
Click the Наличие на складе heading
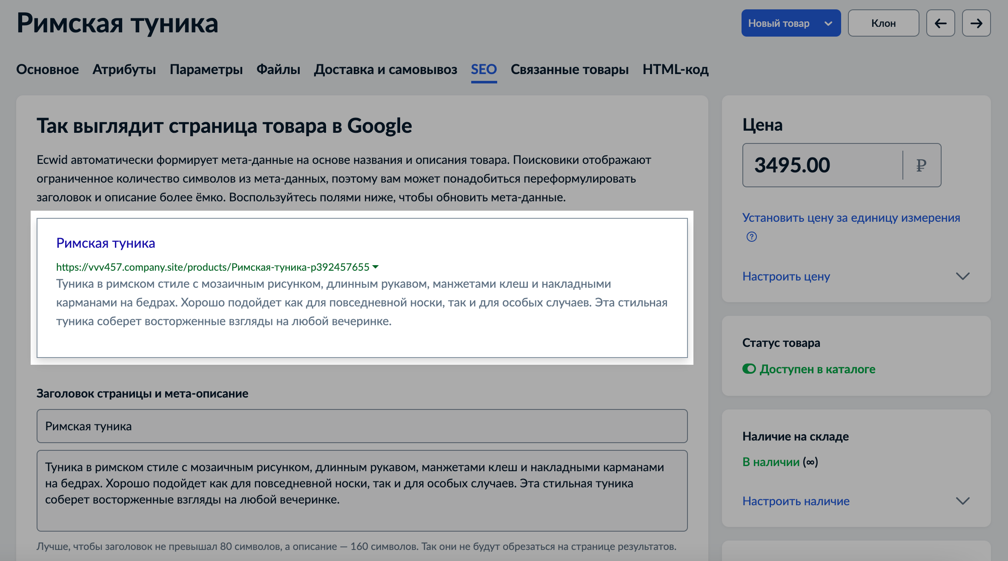[796, 436]
